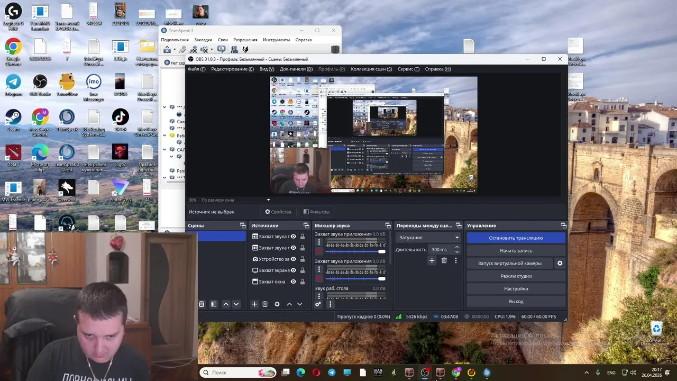This screenshot has height=381, width=677.
Task: Open advanced audio properties gears in mixer
Action: (x=318, y=304)
